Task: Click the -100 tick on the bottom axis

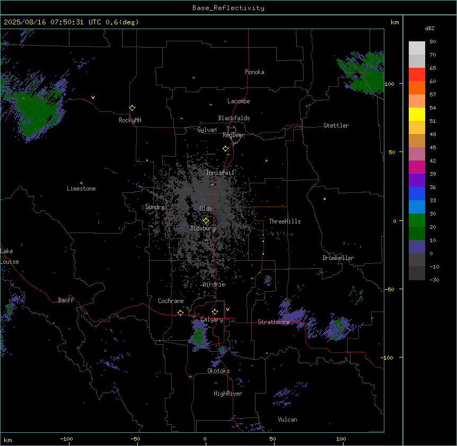Action: click(x=66, y=439)
